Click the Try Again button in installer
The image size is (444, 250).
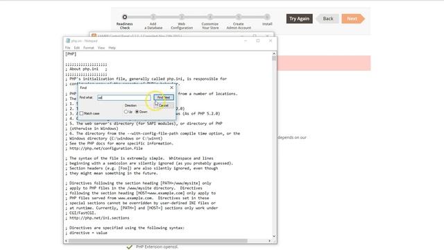pyautogui.click(x=299, y=19)
